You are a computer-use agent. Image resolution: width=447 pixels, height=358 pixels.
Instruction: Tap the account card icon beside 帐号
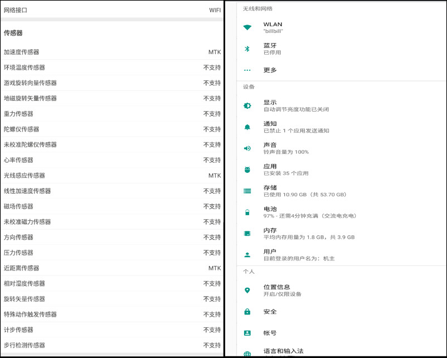pyautogui.click(x=247, y=333)
